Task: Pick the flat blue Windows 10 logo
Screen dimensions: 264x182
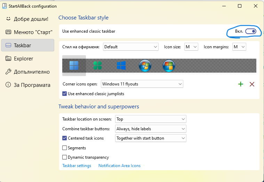Action: (121, 66)
